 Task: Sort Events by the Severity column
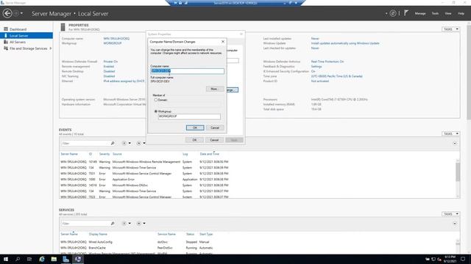point(105,154)
